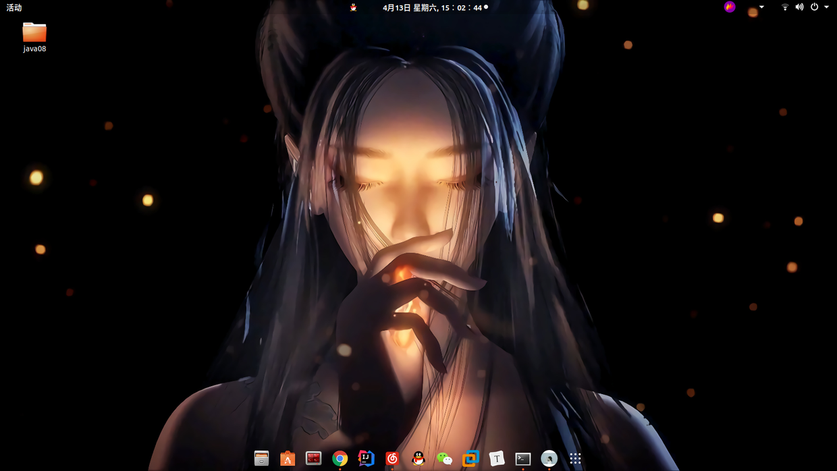Open IntelliJ IDEA from the dock

click(x=366, y=458)
